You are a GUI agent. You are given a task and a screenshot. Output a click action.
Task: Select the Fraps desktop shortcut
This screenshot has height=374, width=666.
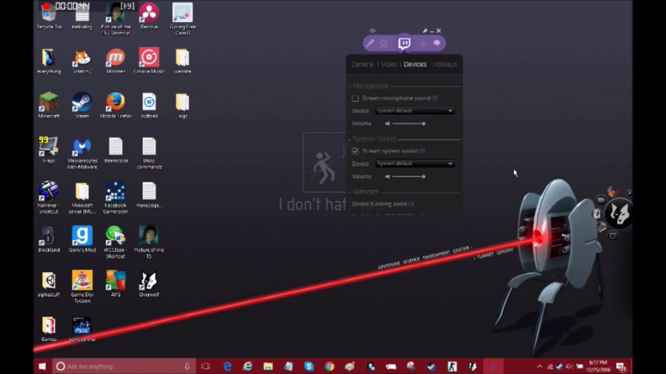click(49, 150)
